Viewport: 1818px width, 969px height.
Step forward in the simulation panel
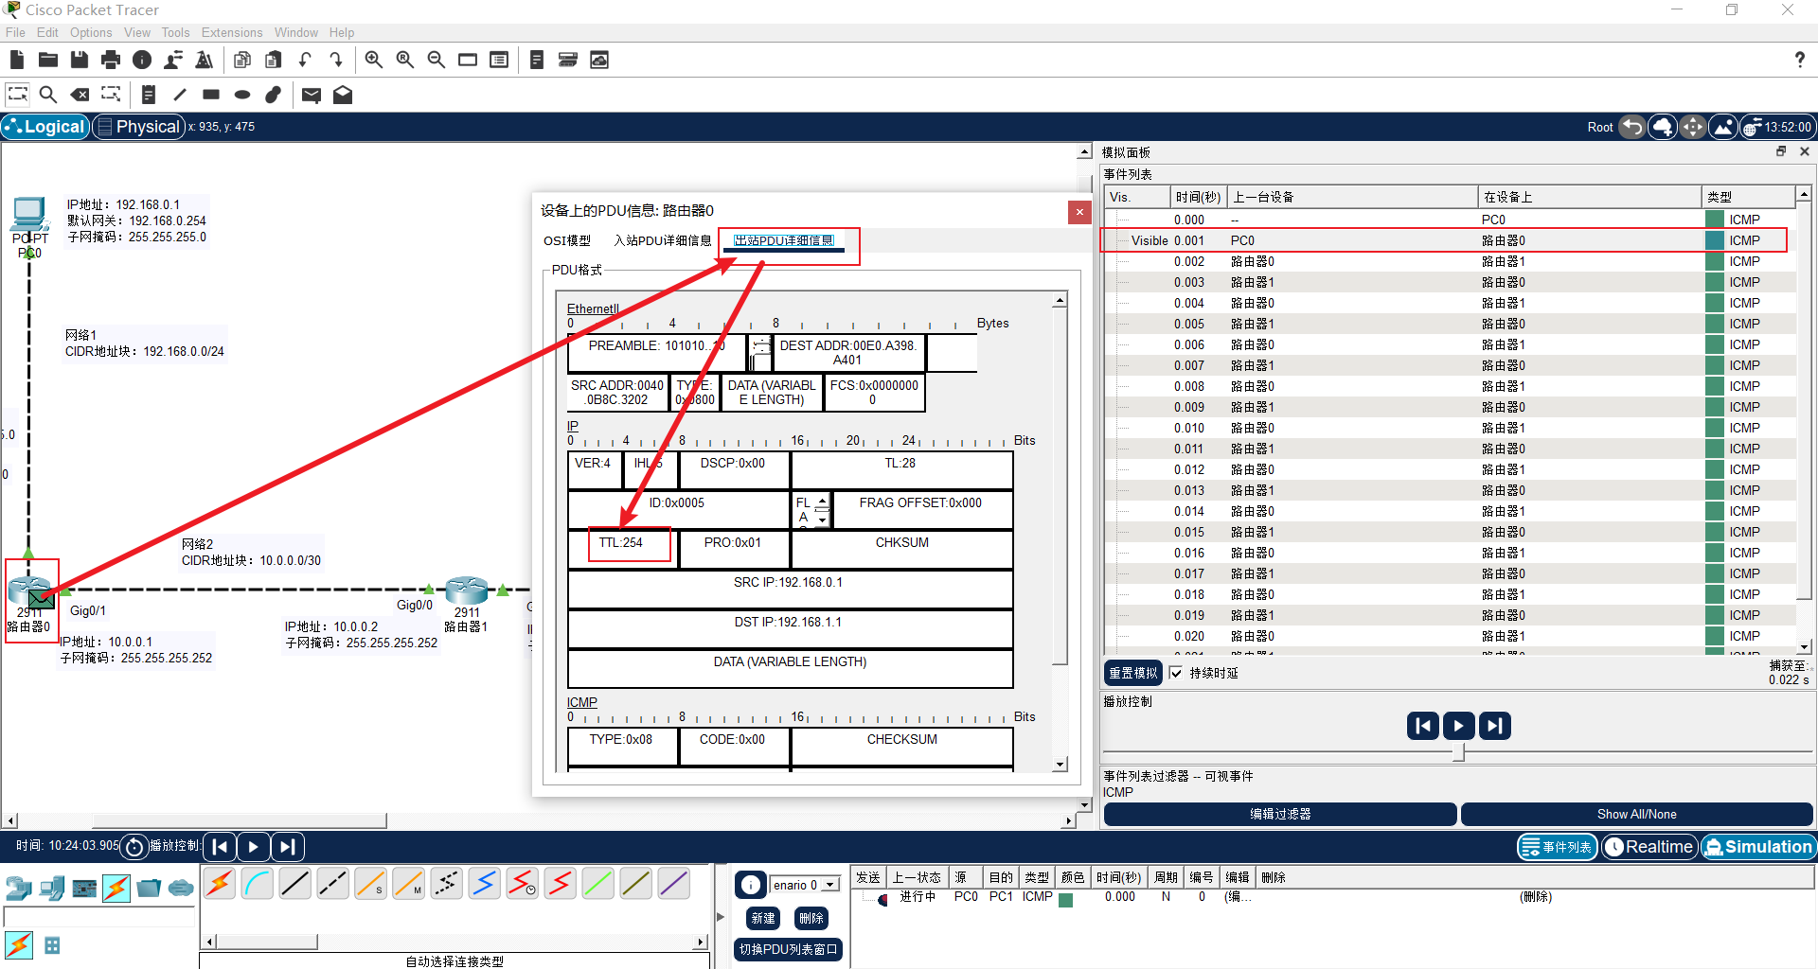(1494, 726)
